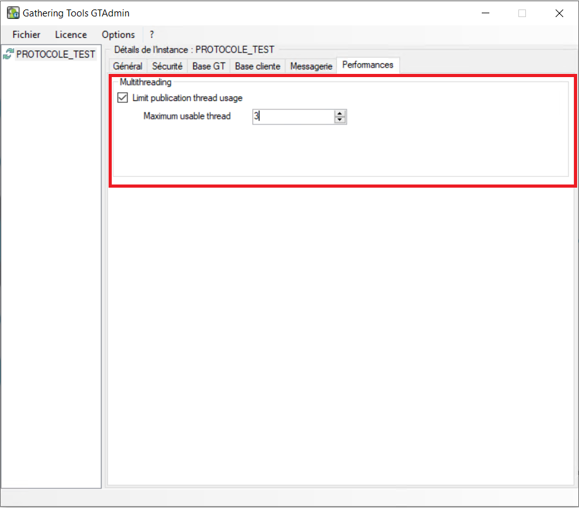Click the Détails de l'instance heading
This screenshot has height=508, width=579.
pyautogui.click(x=194, y=49)
